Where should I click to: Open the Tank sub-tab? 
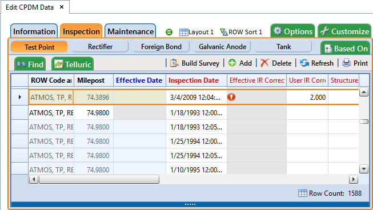[x=283, y=47]
